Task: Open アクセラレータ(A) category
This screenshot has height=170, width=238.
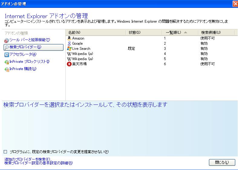Action: [23, 54]
